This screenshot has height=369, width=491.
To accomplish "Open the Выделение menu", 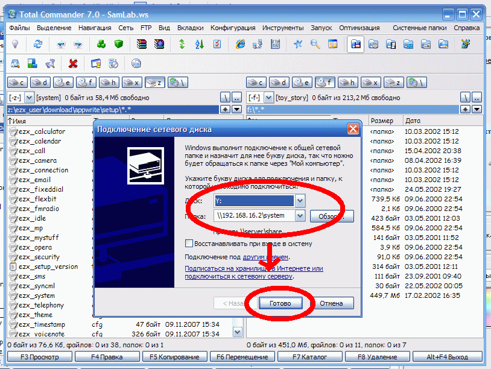I will pos(54,28).
